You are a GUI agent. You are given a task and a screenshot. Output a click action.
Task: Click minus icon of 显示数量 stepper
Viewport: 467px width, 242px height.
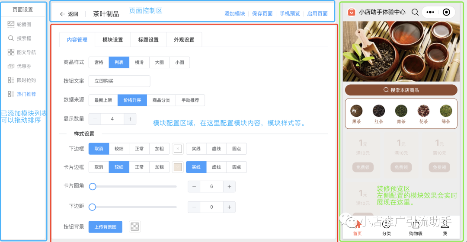point(95,119)
